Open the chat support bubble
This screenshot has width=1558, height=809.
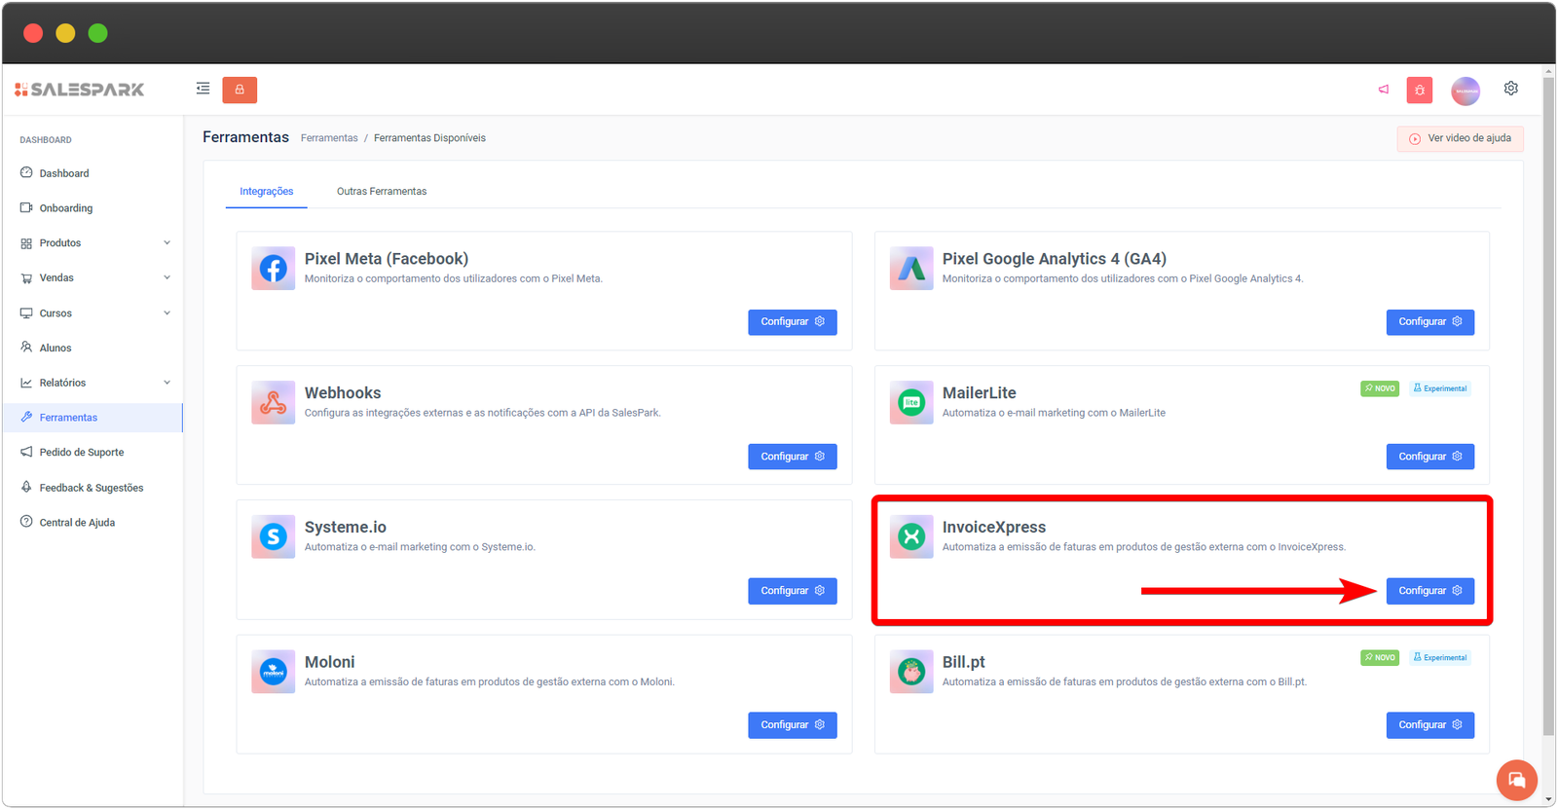(x=1516, y=780)
